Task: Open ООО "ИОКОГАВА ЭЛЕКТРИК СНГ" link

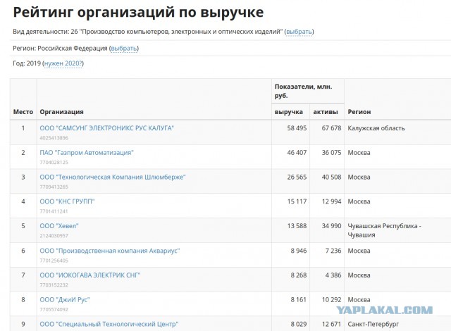Action: coord(90,275)
